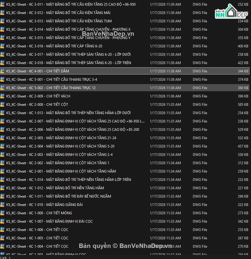Select file KC 1-012 - MẶT BẰNG BỐ TRÍ NỀN TẦNG HẦM
Viewport: 251px width, 259px height.
[55, 188]
